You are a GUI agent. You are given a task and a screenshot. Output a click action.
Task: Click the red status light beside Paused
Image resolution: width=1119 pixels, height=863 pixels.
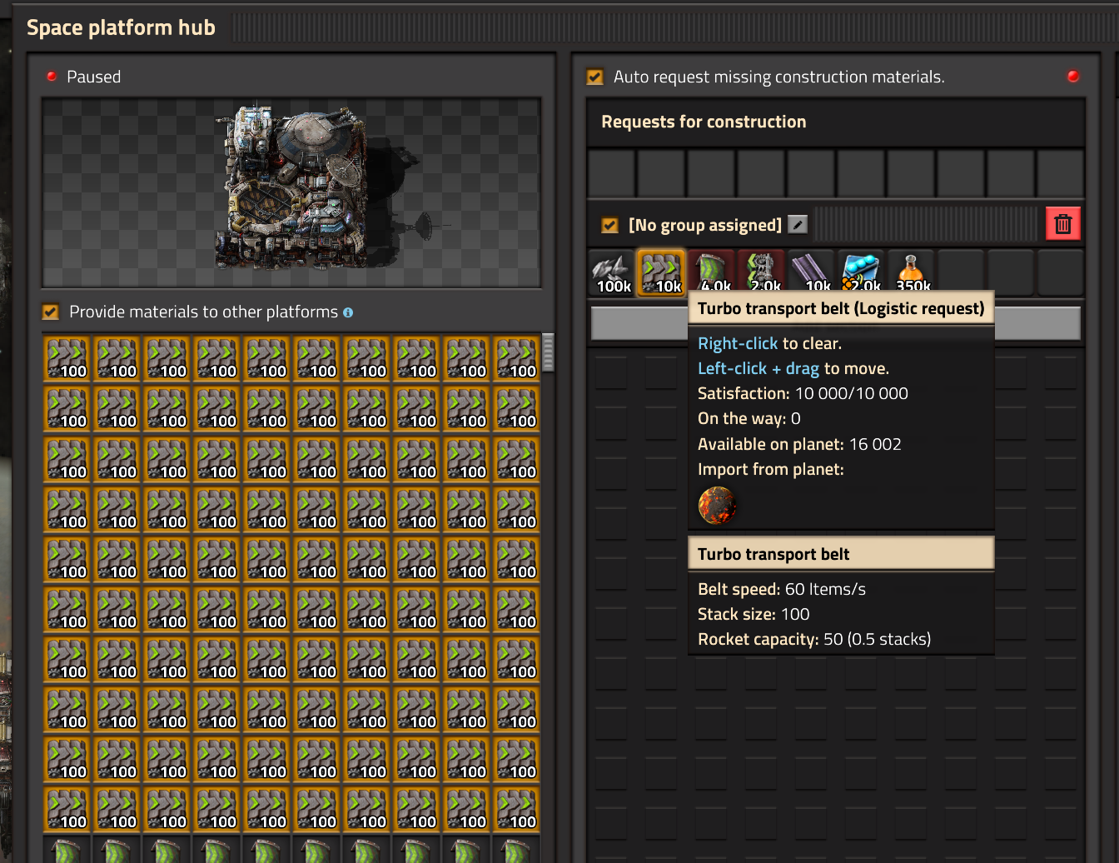52,77
